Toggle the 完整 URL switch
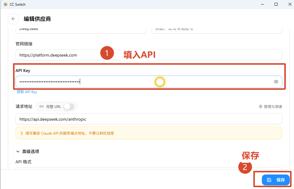294x189 pixels. click(69, 106)
